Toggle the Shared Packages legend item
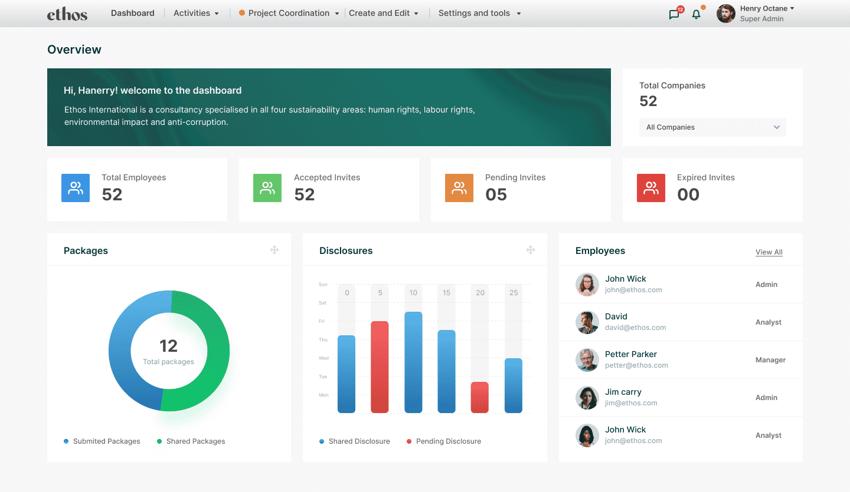The width and height of the screenshot is (850, 492). [191, 441]
